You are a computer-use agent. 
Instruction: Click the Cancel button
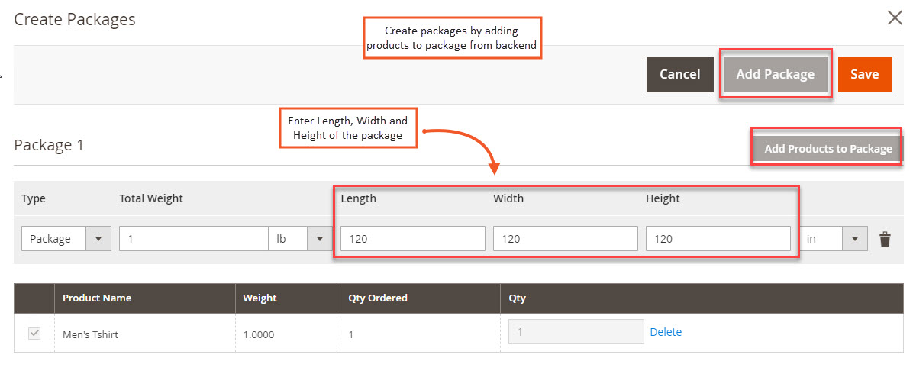pos(679,75)
